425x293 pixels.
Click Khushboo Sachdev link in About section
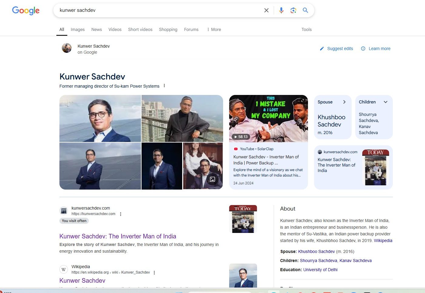(316, 251)
